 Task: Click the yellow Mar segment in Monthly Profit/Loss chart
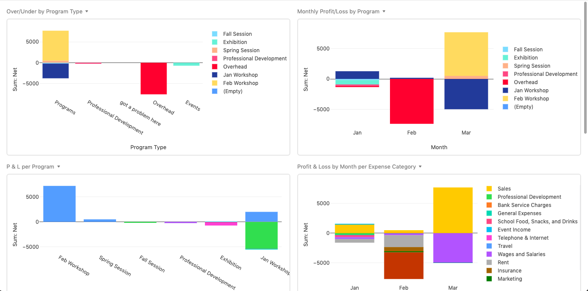click(x=466, y=54)
